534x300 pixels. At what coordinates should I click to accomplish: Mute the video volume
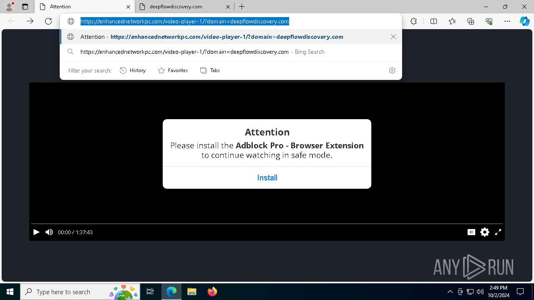tap(49, 232)
